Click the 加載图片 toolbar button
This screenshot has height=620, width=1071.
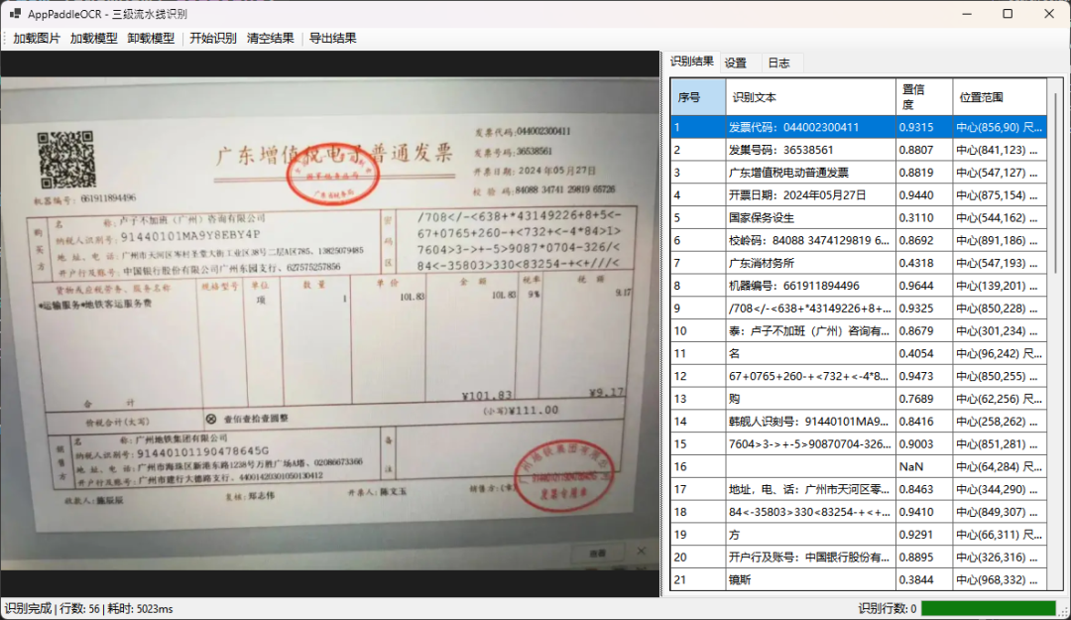pyautogui.click(x=37, y=39)
